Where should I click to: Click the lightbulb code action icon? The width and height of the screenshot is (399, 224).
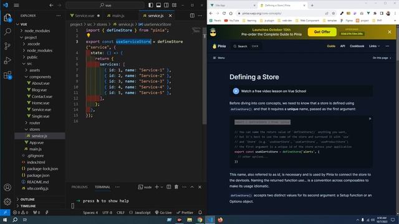89,35
